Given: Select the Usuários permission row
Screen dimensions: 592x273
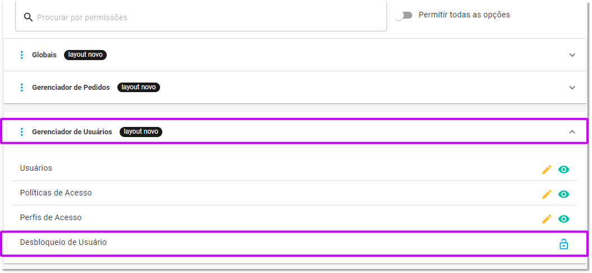Looking at the screenshot, I should pos(295,169).
